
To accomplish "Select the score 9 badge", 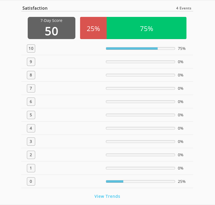I will pos(31,62).
